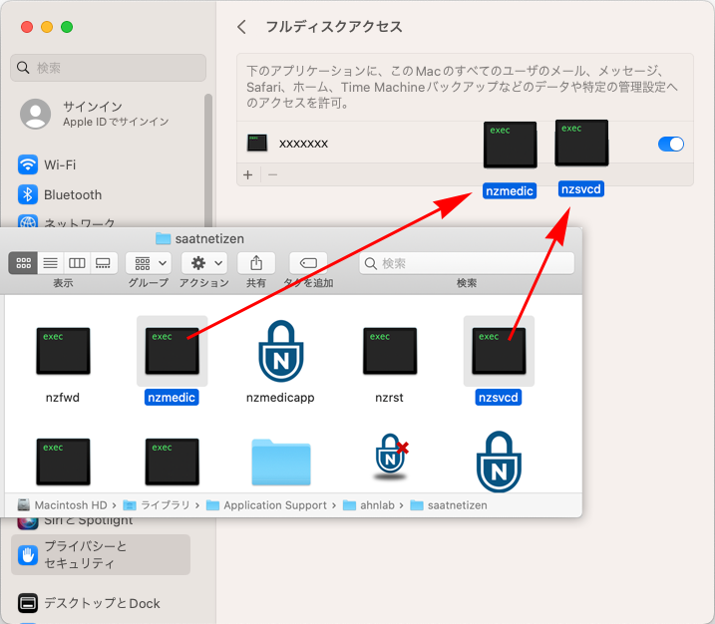The image size is (715, 624).
Task: Click the blue folder icon in Finder
Action: pyautogui.click(x=281, y=462)
